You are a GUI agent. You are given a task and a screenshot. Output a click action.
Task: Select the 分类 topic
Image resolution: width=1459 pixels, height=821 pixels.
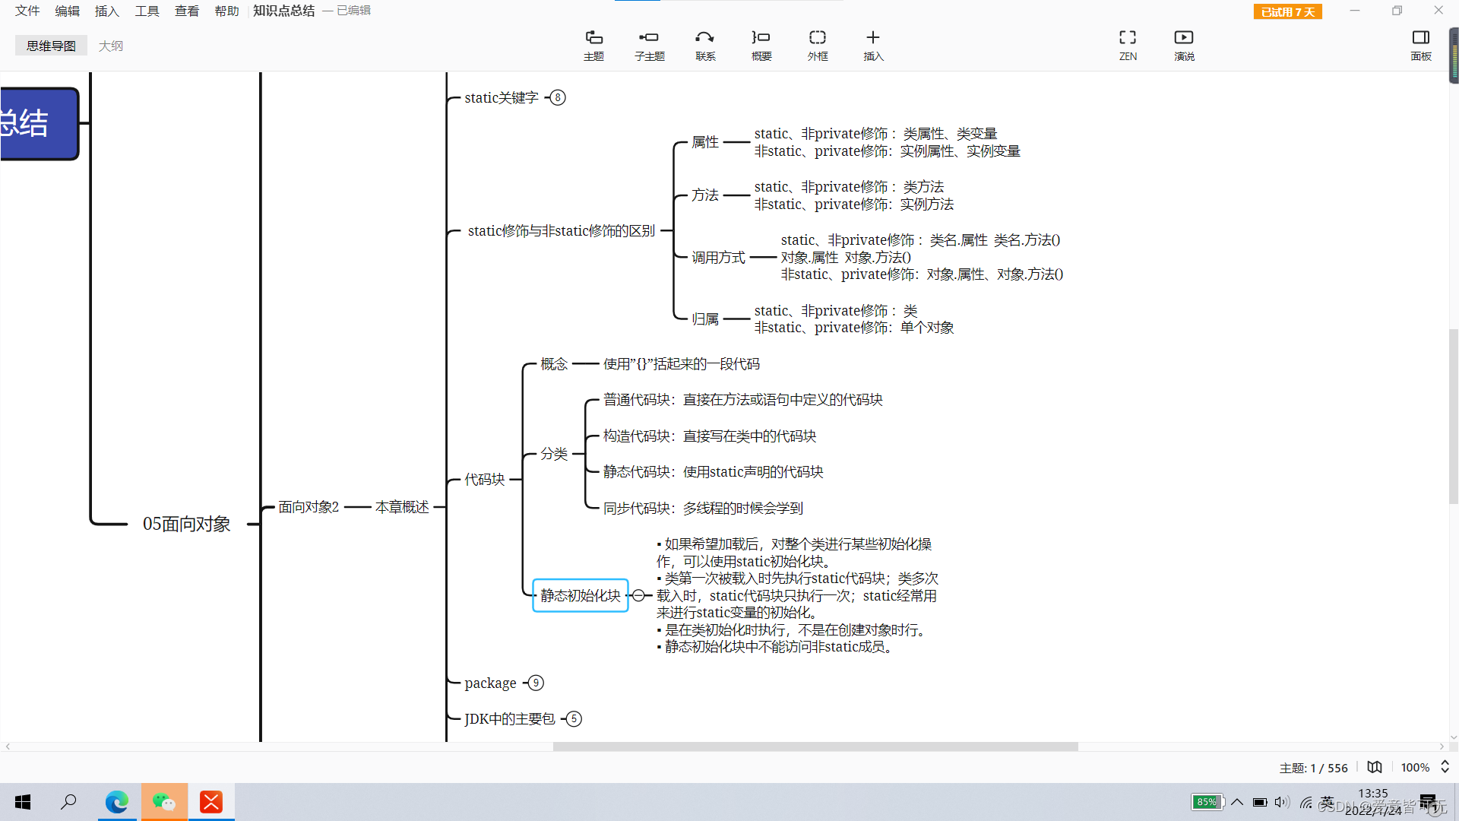click(x=554, y=453)
